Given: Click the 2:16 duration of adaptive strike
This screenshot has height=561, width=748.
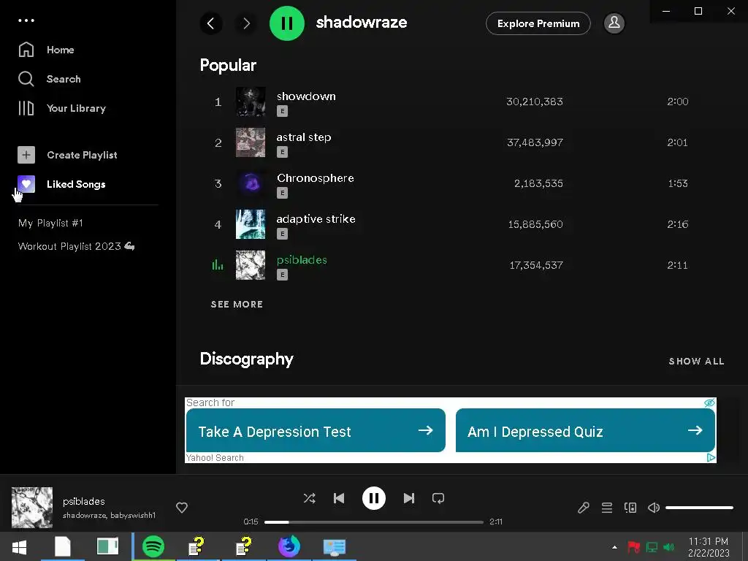Looking at the screenshot, I should (677, 224).
